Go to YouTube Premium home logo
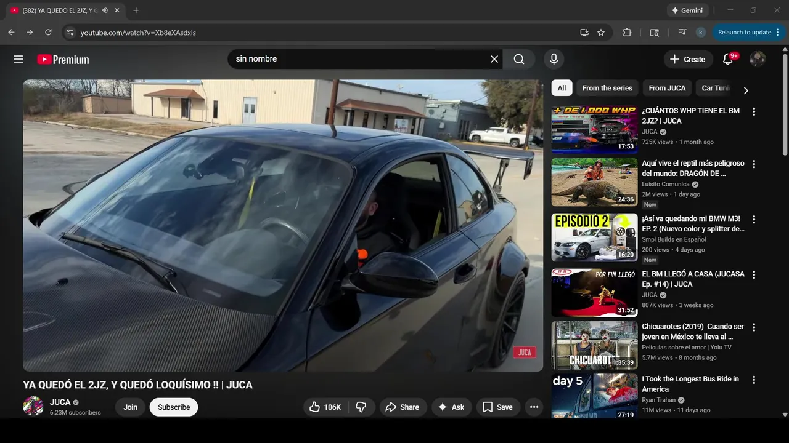 [x=63, y=60]
